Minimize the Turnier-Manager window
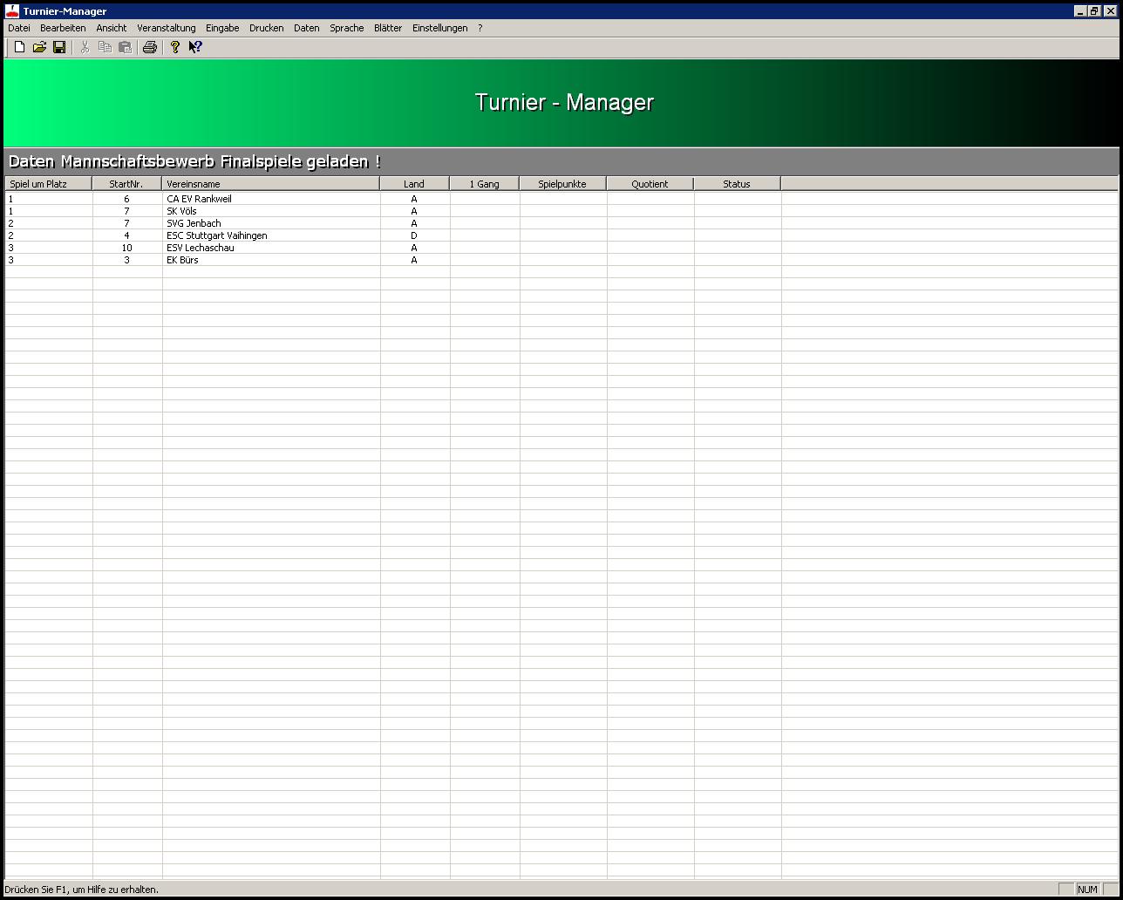1123x900 pixels. point(1080,10)
